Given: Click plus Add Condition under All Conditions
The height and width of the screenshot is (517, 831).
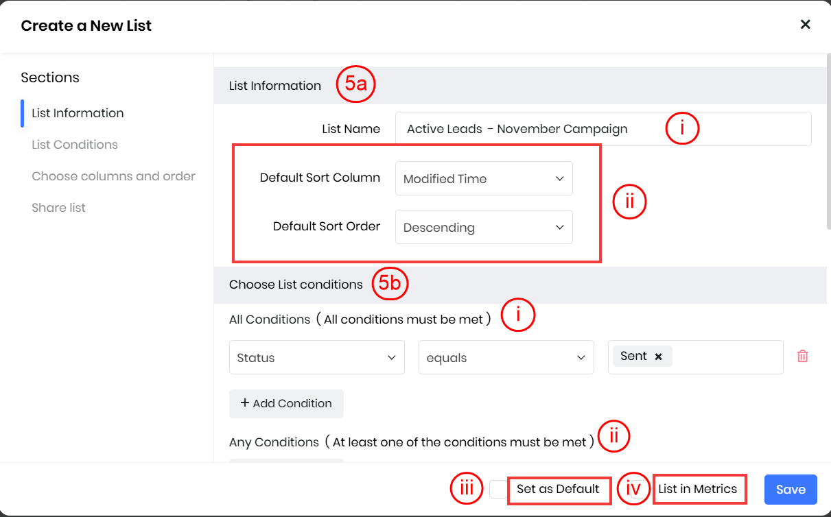Looking at the screenshot, I should (x=286, y=403).
